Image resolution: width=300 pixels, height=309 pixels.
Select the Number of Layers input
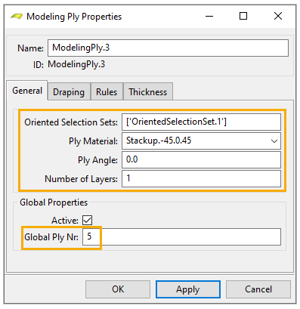201,178
